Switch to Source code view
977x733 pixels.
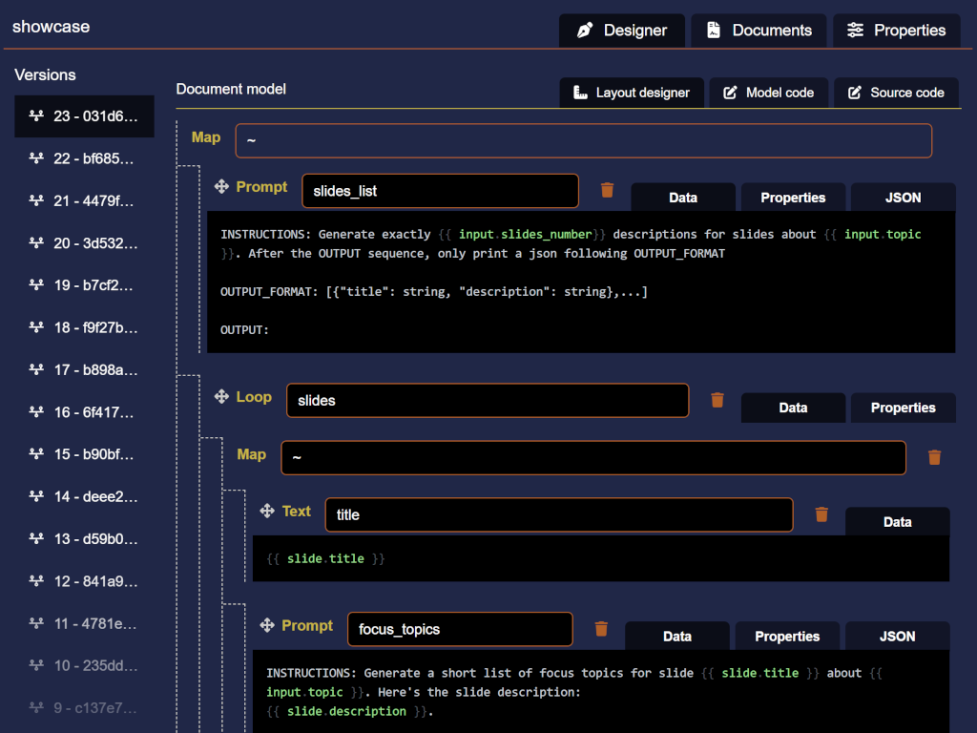pyautogui.click(x=896, y=93)
